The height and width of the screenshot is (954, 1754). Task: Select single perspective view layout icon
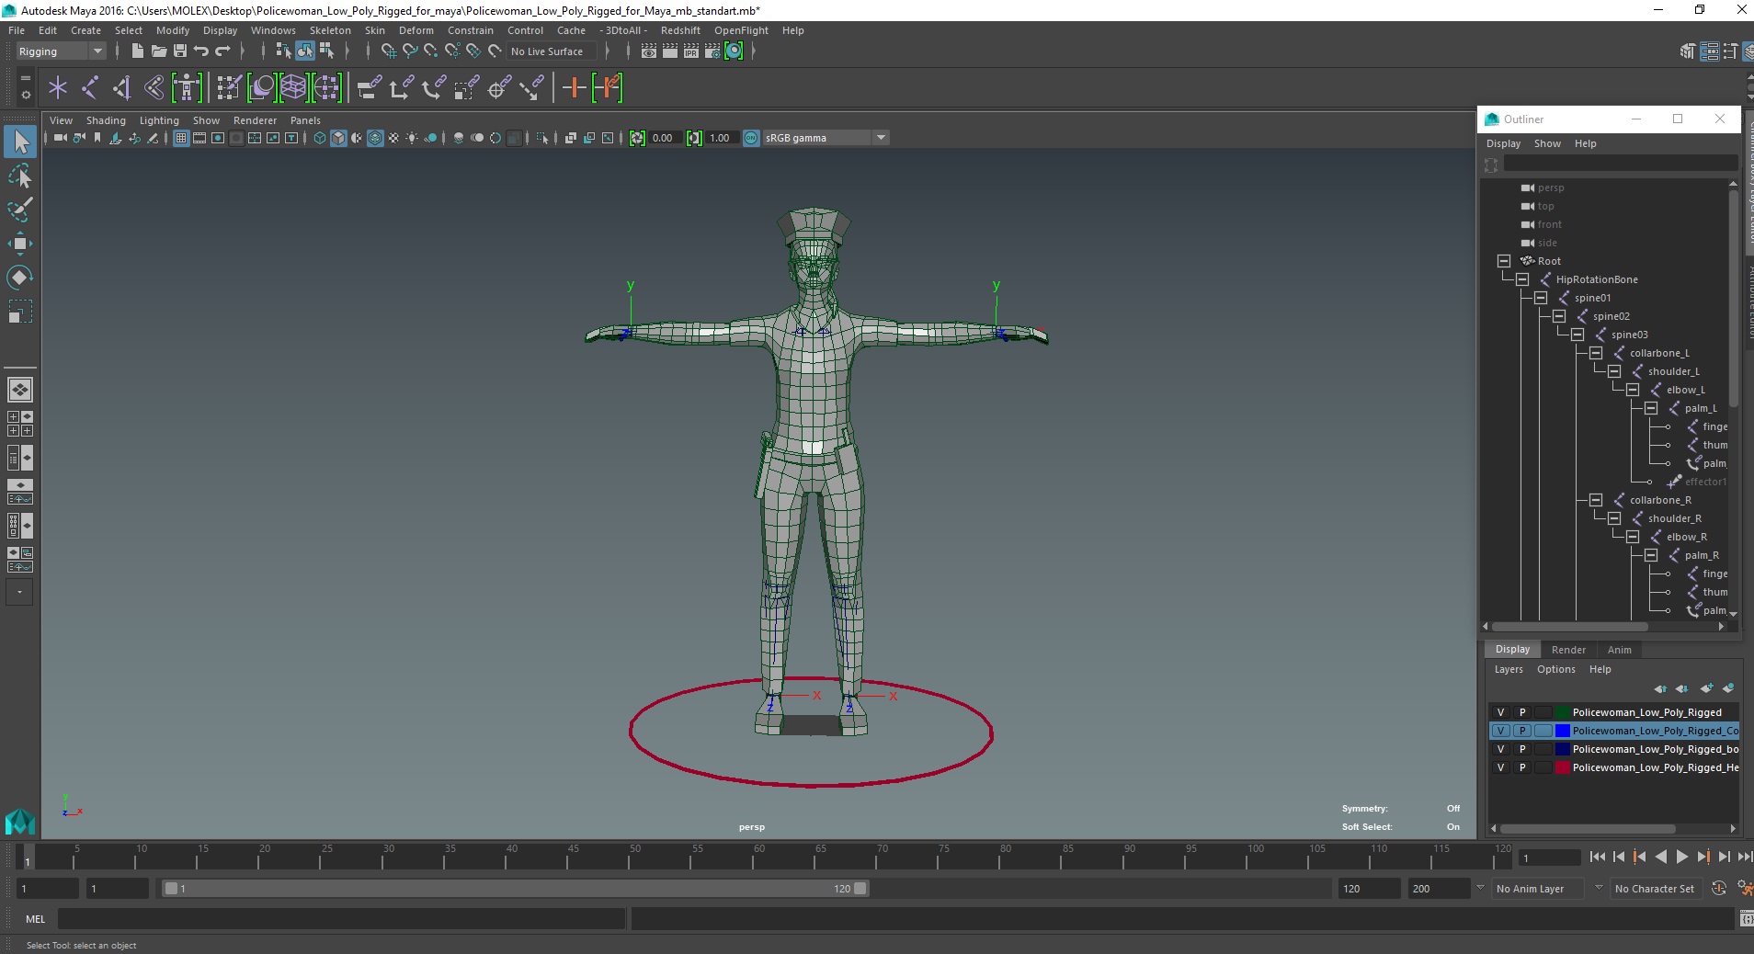click(x=20, y=389)
